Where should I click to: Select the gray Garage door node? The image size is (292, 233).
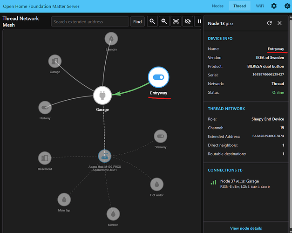pyautogui.click(x=55, y=61)
